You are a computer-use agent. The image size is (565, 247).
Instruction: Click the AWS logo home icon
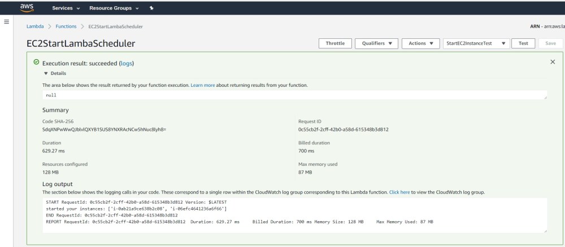[x=28, y=8]
